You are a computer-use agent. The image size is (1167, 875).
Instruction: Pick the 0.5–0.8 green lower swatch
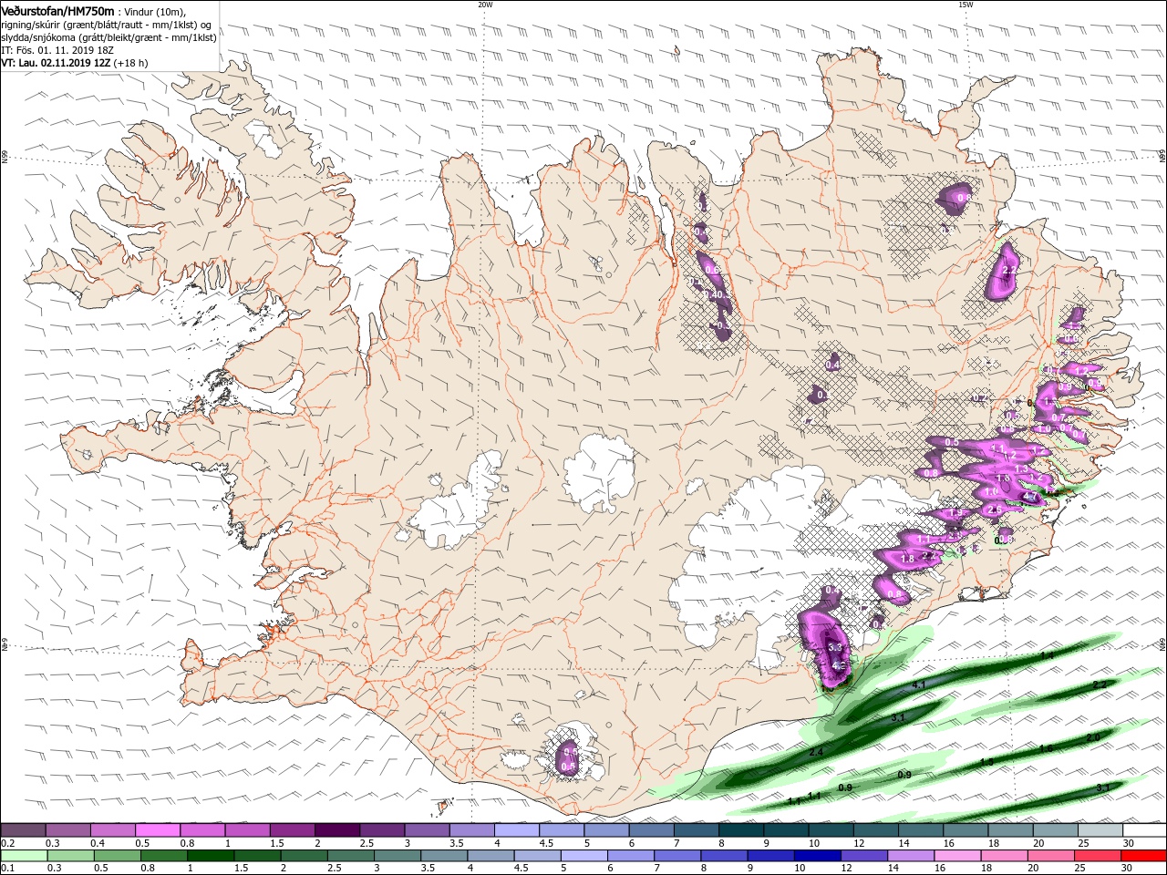click(118, 856)
